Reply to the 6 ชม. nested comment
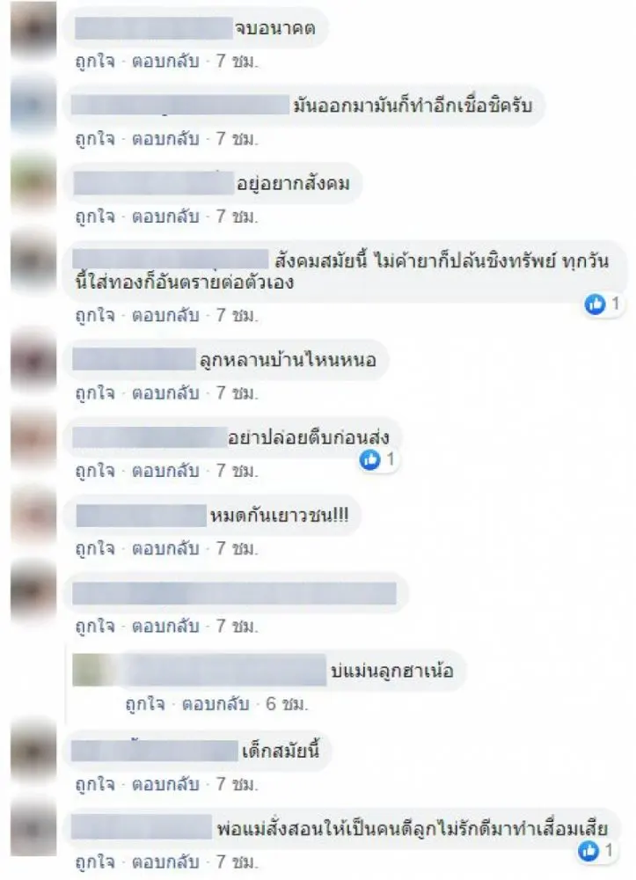The width and height of the screenshot is (636, 880). pyautogui.click(x=216, y=704)
